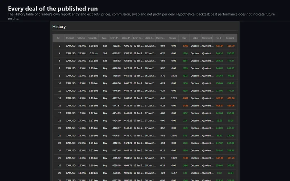The height and width of the screenshot is (181, 290).
Task: Click the deal ID 7 cell
Action: (x=59, y=68)
